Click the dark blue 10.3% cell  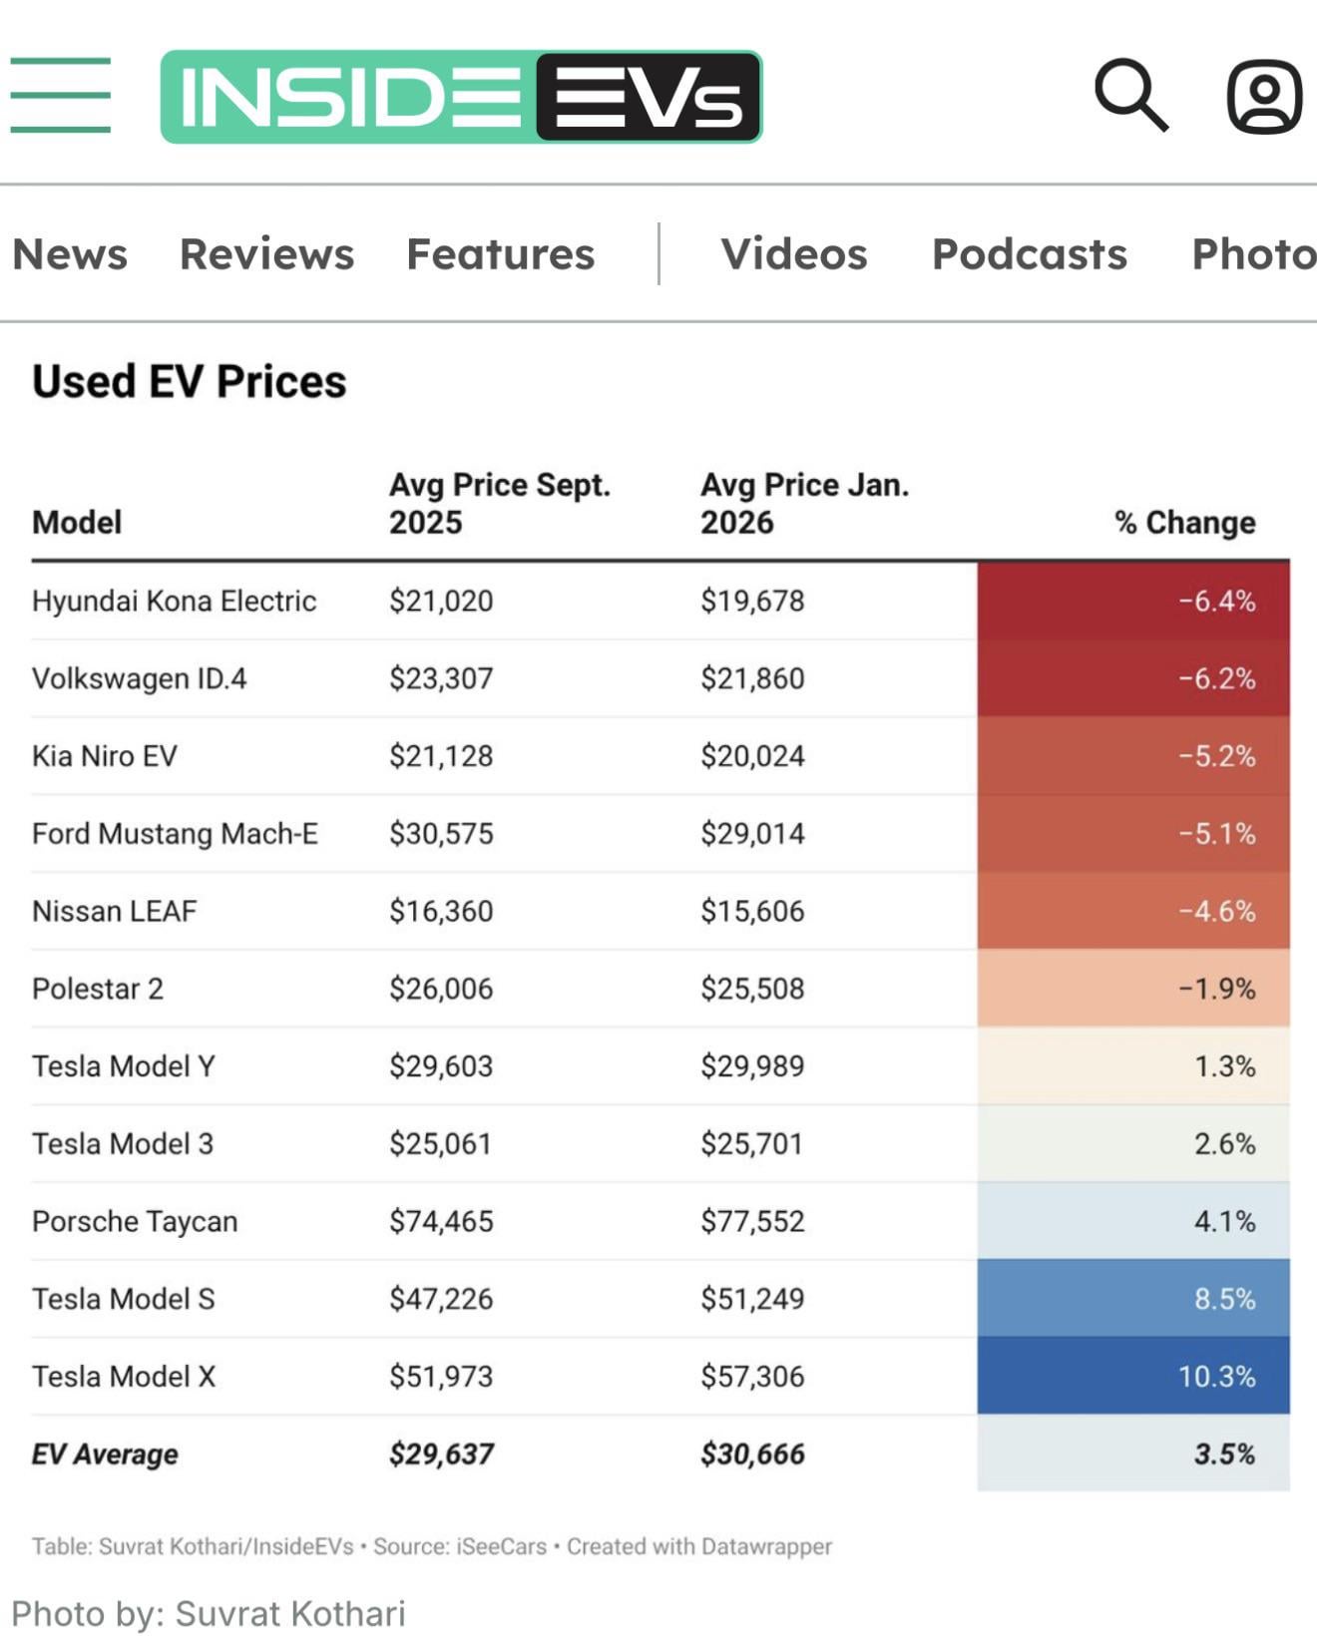(x=1133, y=1377)
